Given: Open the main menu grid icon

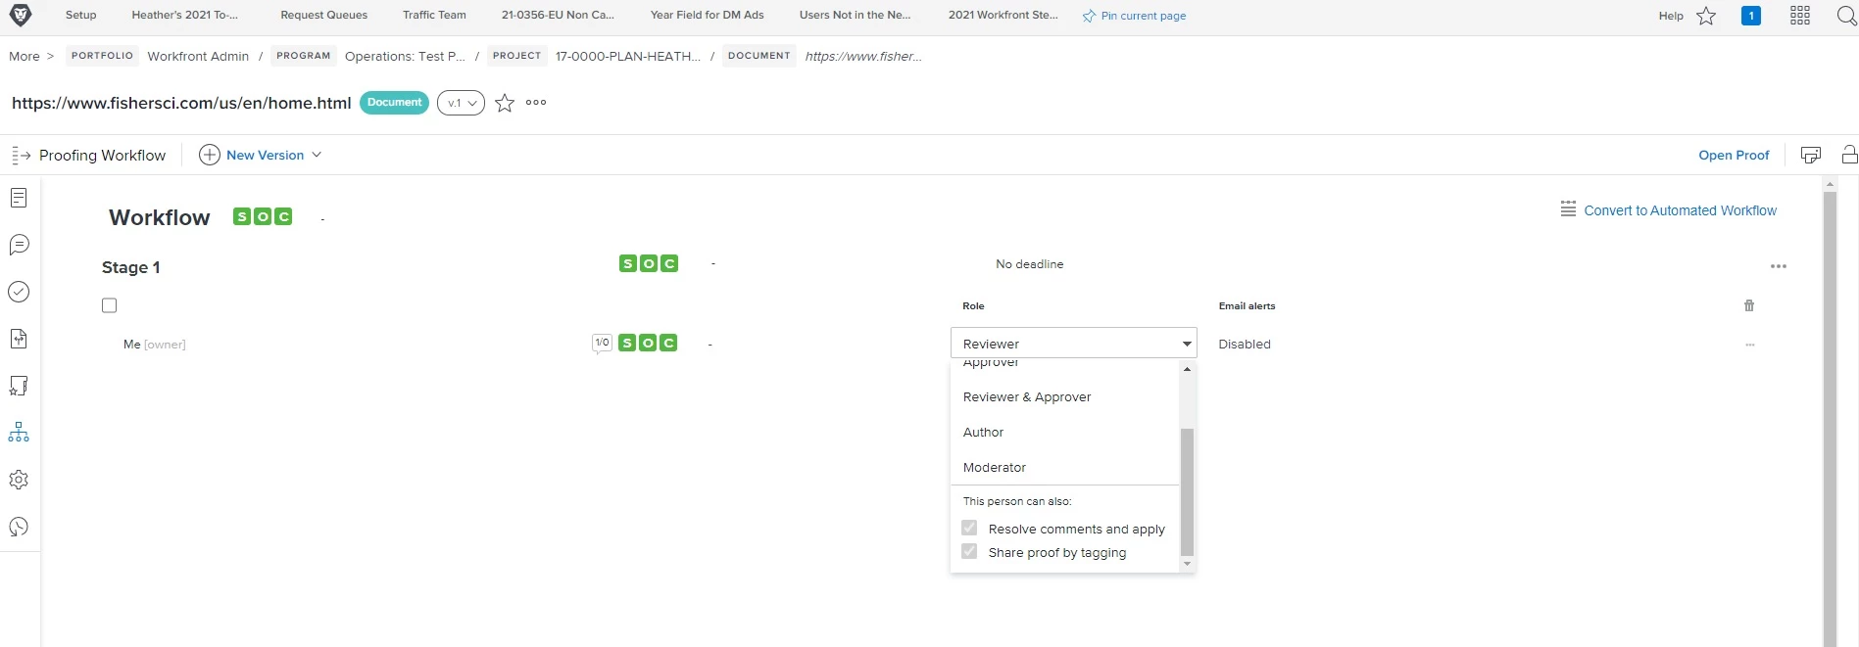Looking at the screenshot, I should pos(1800,16).
